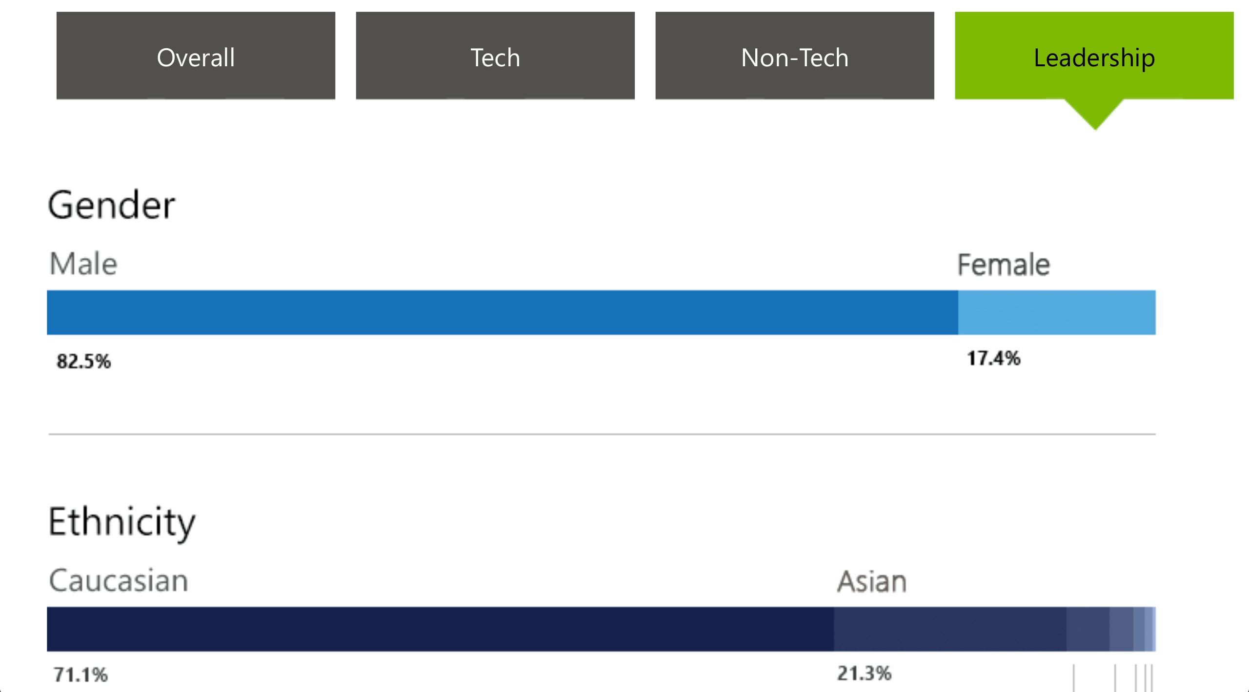Click the Gender section heading
Viewport: 1249px width, 692px height.
(112, 205)
